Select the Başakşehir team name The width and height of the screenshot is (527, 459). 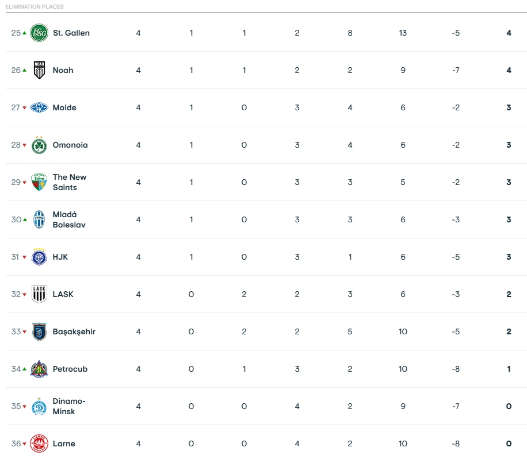point(74,332)
